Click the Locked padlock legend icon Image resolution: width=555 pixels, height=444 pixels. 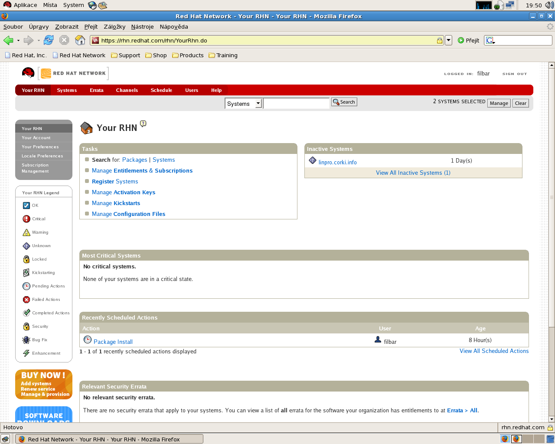click(x=26, y=259)
